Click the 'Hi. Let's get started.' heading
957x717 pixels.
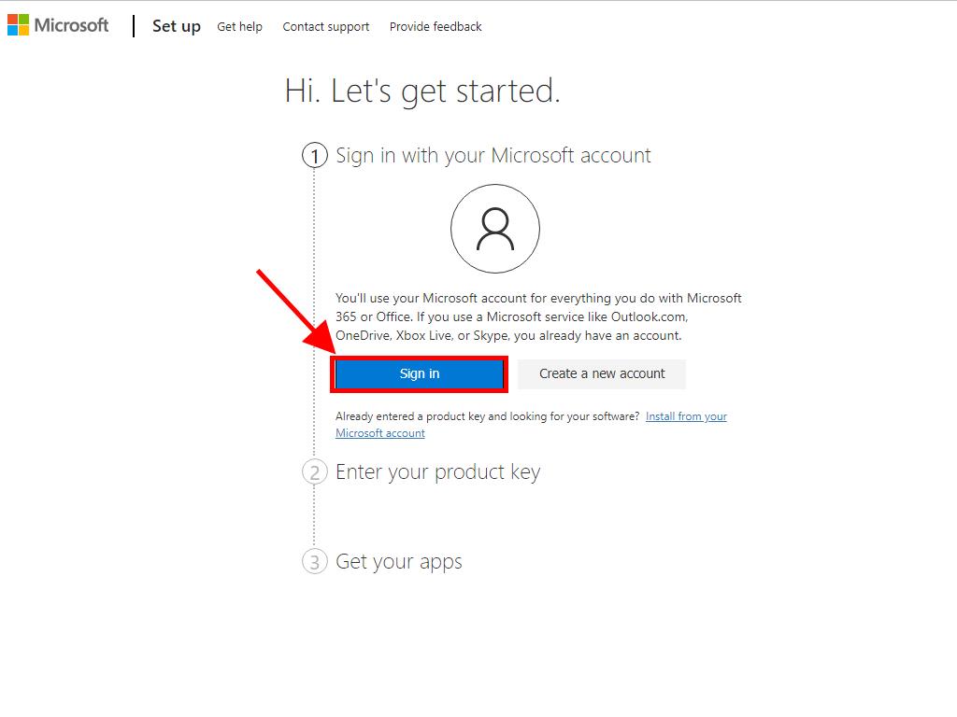pos(422,91)
